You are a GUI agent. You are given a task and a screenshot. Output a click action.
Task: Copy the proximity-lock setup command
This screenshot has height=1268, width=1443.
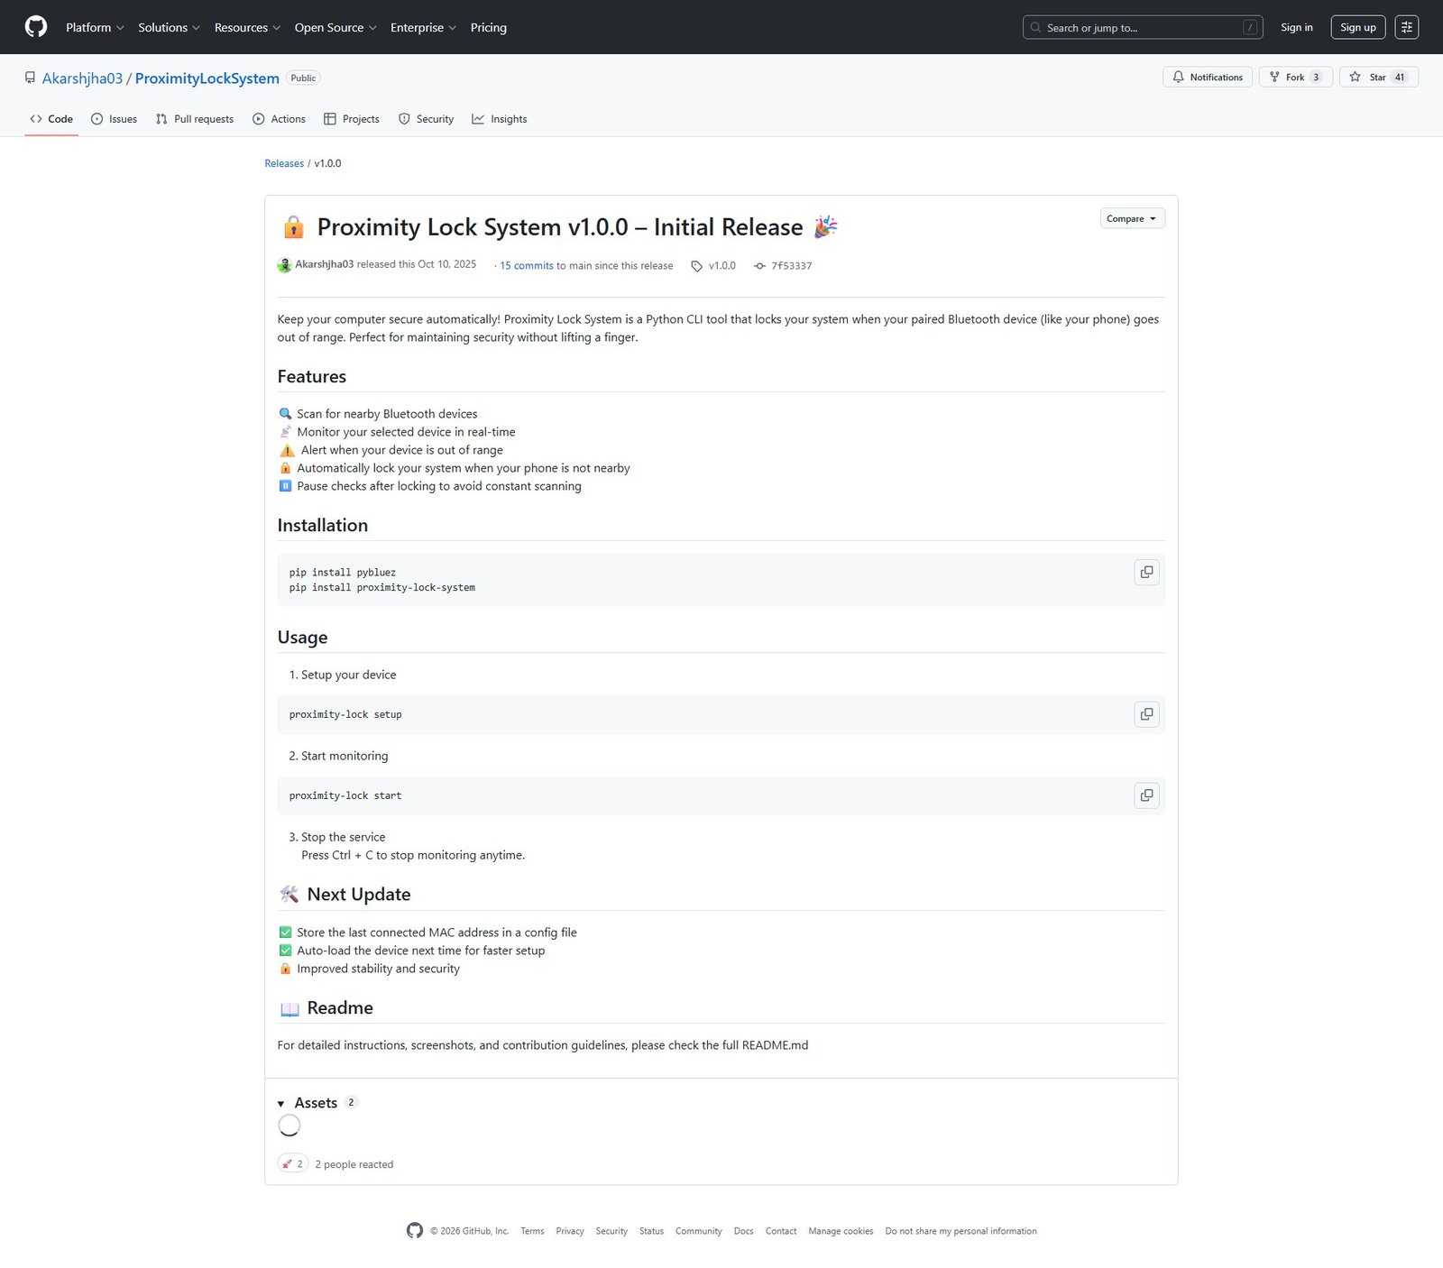click(x=1146, y=714)
